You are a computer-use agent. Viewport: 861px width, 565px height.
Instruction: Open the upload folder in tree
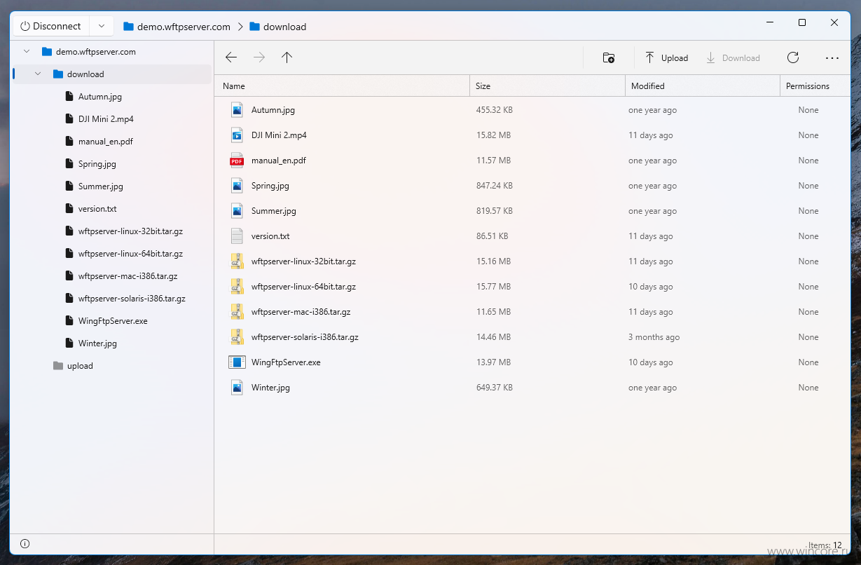(80, 366)
